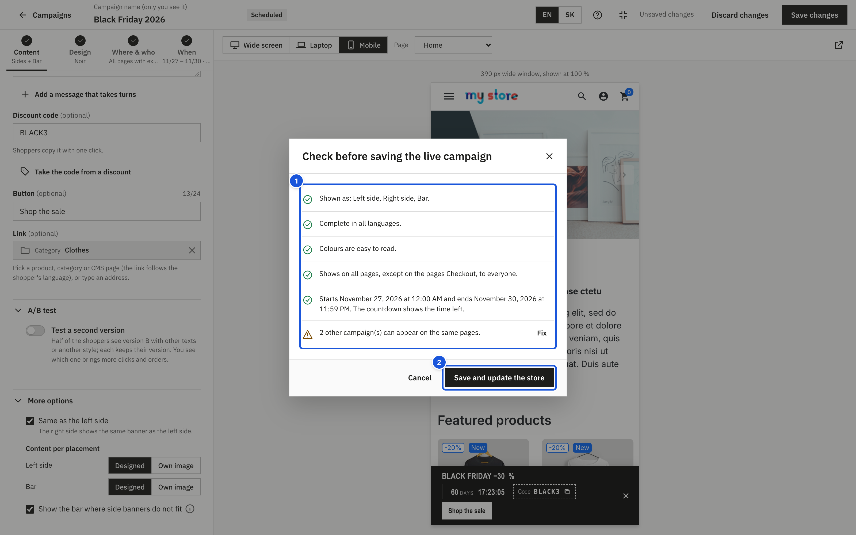Open the Where & who step tab

(133, 50)
